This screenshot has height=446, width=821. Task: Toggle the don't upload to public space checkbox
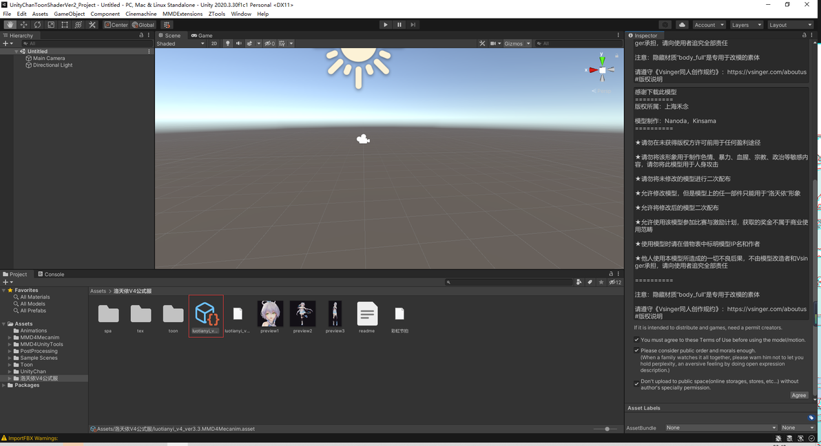pos(636,383)
